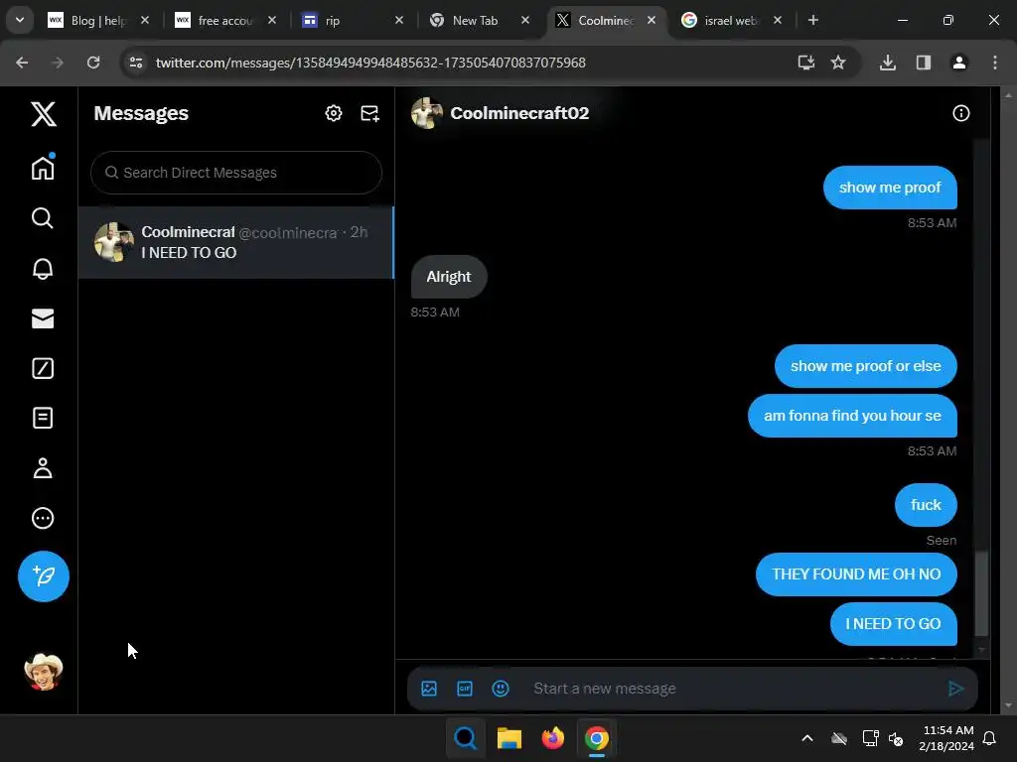Open Explore search in the sidebar
Viewport: 1017px width, 762px height.
pos(43,218)
